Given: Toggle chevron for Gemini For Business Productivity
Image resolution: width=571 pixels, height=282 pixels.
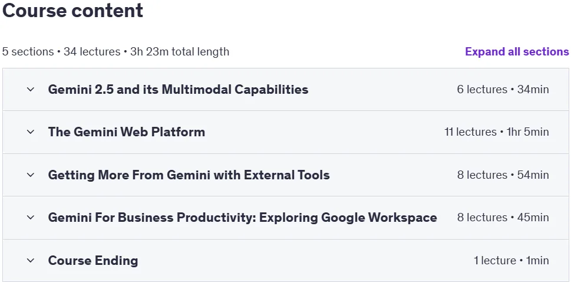Looking at the screenshot, I should tap(31, 218).
